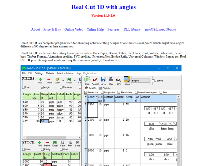Add a new piece with the Add icon
Viewport: 200px width, 166px height.
(x=40, y=79)
